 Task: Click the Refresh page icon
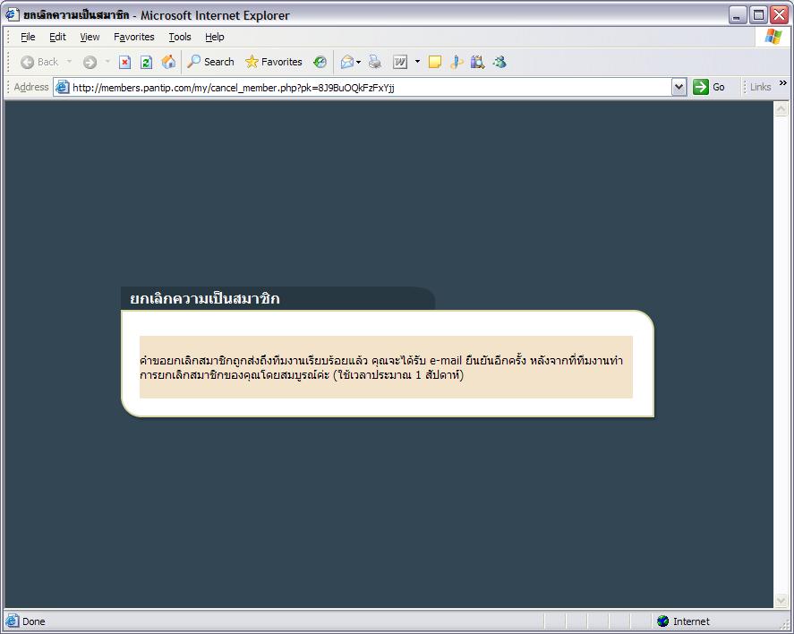[x=146, y=62]
